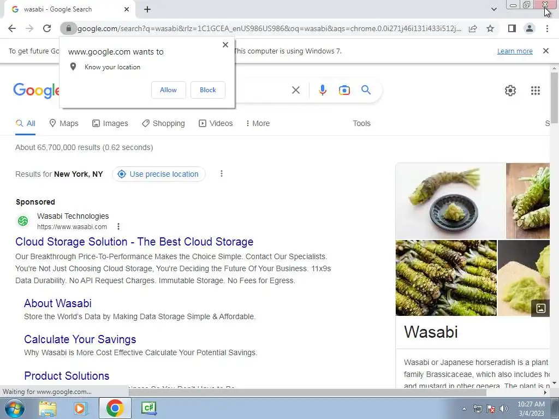
Task: Click Block in location permission popup
Action: (208, 90)
